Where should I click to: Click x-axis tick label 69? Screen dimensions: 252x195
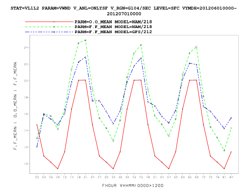coord(196,177)
